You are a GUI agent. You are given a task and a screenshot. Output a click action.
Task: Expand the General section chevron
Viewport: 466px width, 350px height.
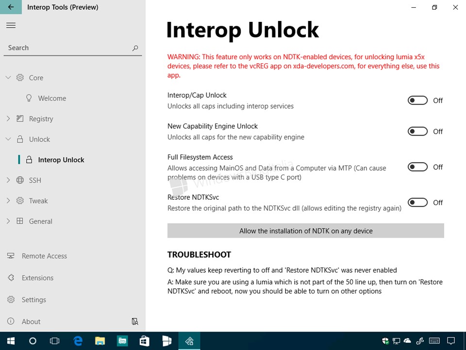[8, 221]
